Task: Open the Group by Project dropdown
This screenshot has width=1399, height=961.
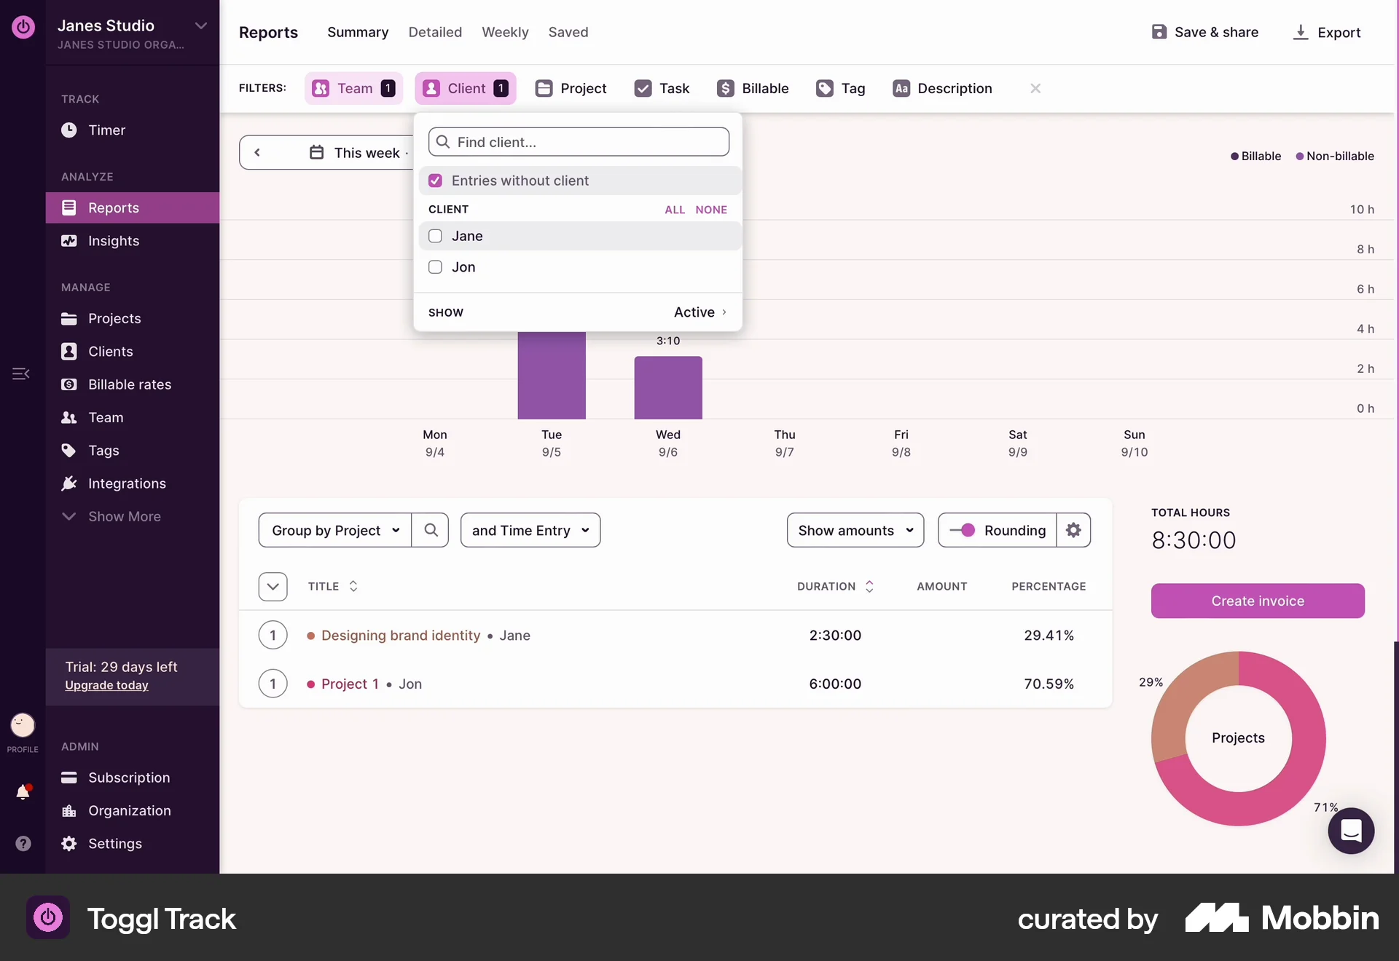Action: pos(334,530)
